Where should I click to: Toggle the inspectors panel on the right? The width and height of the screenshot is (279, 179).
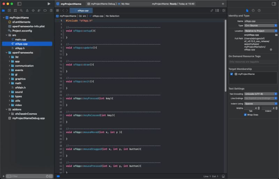274,4
